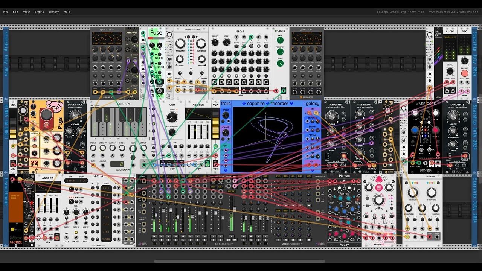Click the resonator STRUCTURE knob
482x271 pixels.
pyautogui.click(x=432, y=193)
